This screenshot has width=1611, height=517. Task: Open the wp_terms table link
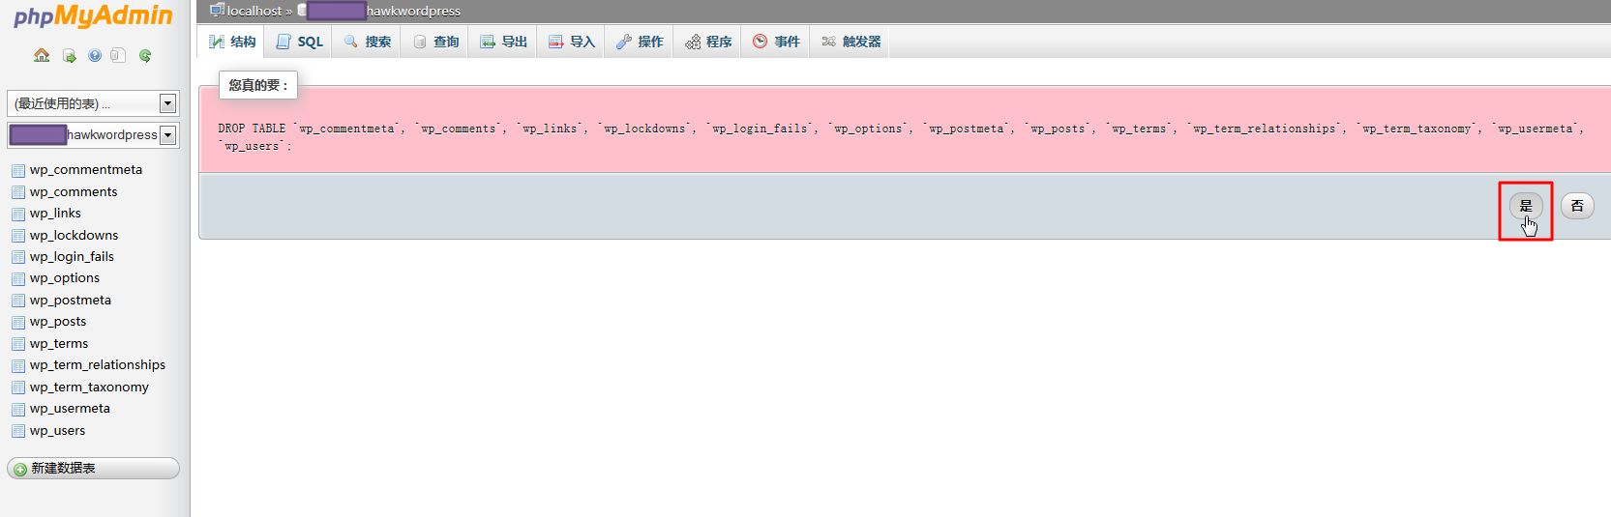59,344
